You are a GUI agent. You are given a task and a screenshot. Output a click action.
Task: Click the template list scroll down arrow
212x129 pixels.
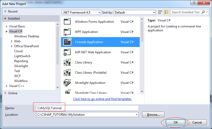(x=142, y=91)
